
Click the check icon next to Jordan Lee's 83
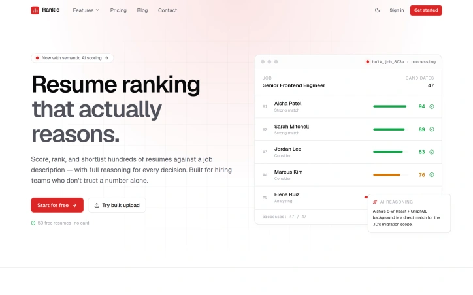coord(432,152)
